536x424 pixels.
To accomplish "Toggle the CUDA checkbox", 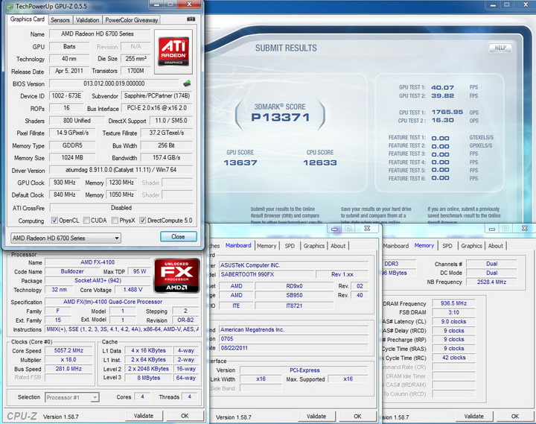I will [x=86, y=220].
